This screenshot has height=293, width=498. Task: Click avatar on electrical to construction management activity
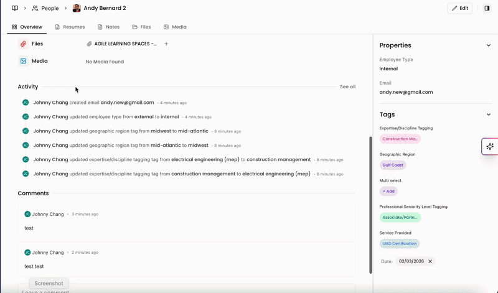coord(26,159)
